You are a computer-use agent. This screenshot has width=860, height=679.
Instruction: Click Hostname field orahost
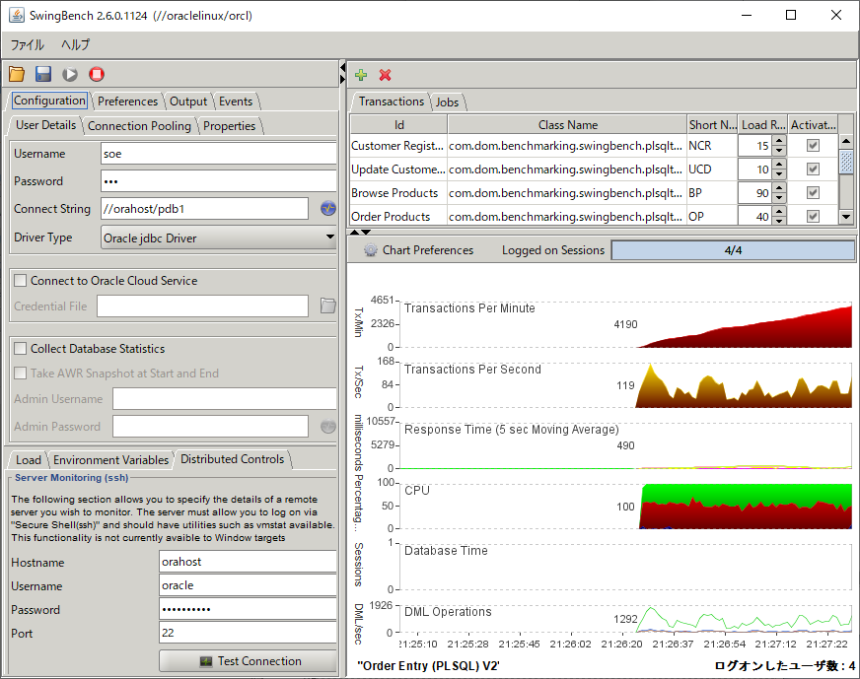248,562
